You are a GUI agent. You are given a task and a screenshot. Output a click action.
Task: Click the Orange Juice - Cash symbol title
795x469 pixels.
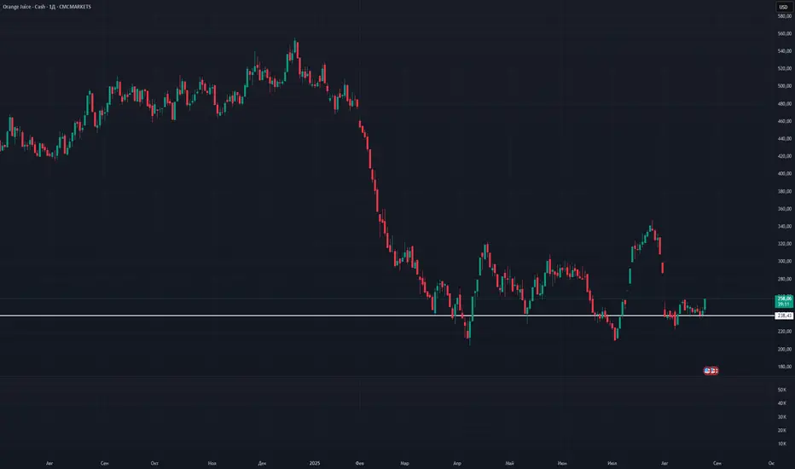[x=47, y=7]
